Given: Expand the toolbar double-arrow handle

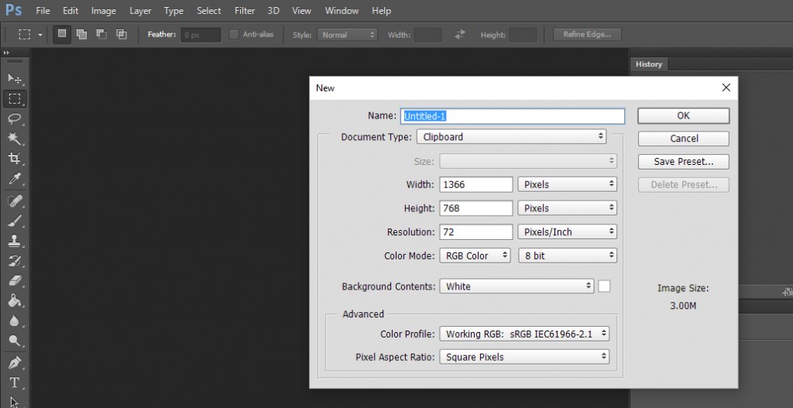Looking at the screenshot, I should click(6, 53).
